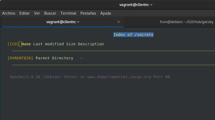This screenshot has height=120, width=215.
Task: Switch to the fran@debian gatsby tab
Action: click(x=187, y=22)
